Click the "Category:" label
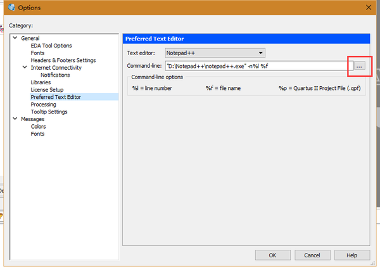 (x=21, y=25)
